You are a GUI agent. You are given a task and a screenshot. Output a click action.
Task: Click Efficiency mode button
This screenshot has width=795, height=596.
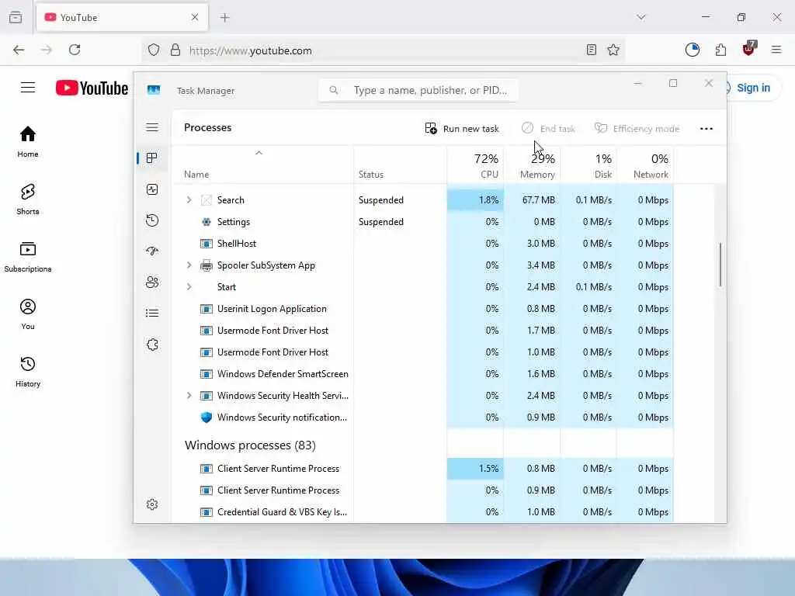[637, 129]
